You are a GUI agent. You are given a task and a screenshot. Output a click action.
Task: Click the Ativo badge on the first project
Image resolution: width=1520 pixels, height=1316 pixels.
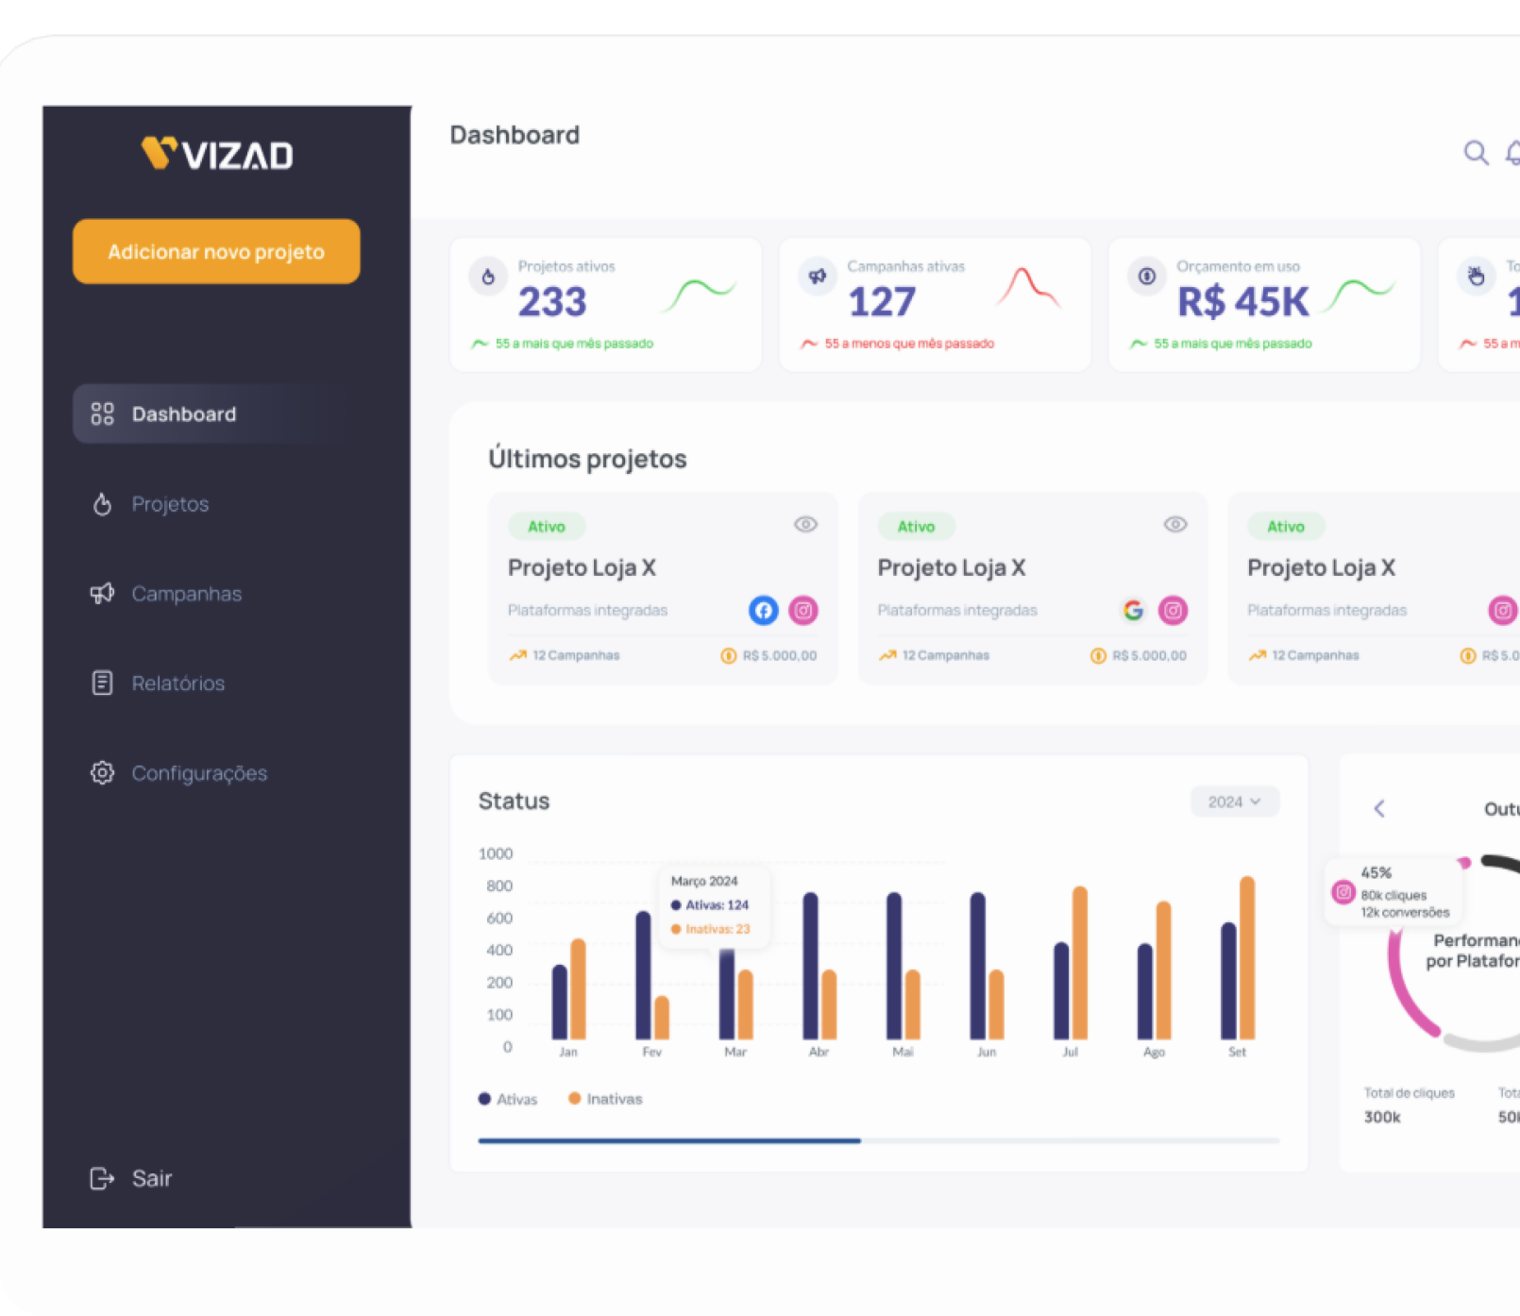[x=547, y=526]
